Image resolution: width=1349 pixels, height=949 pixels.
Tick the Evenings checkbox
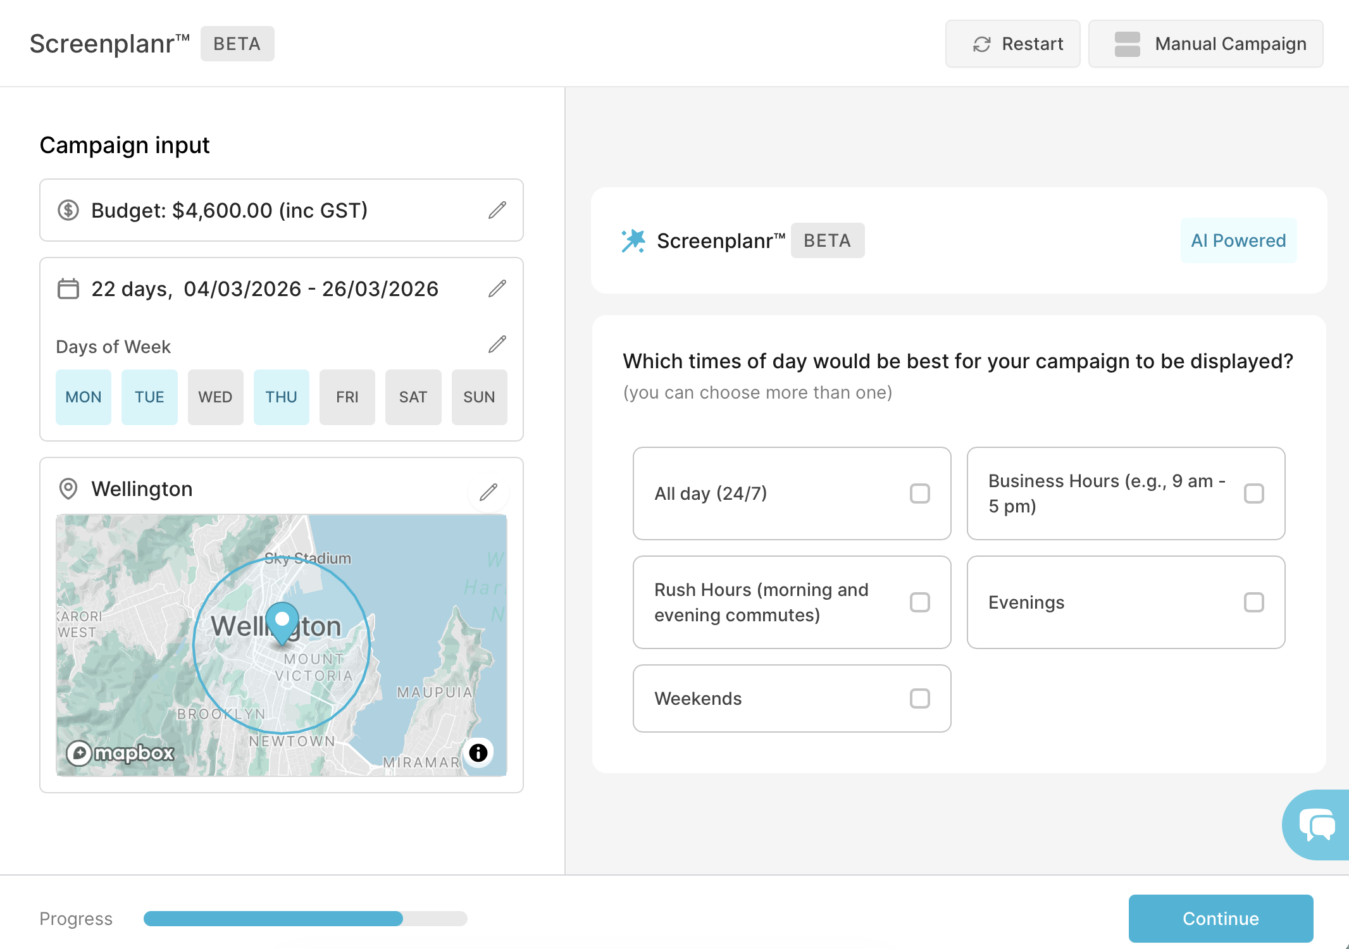coord(1254,602)
